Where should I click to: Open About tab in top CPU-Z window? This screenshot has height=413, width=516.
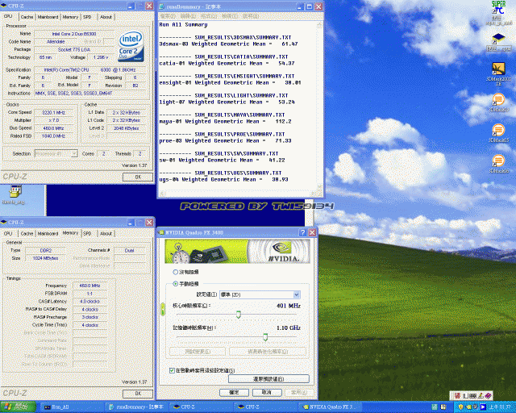106,17
